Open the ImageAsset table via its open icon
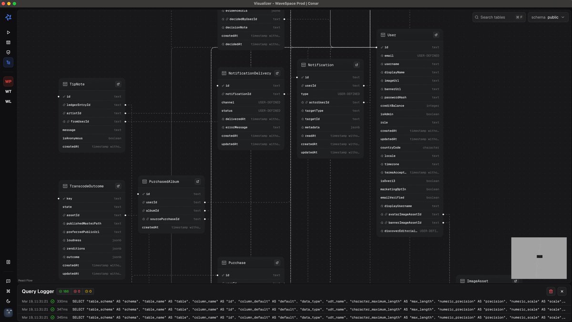 [515, 281]
